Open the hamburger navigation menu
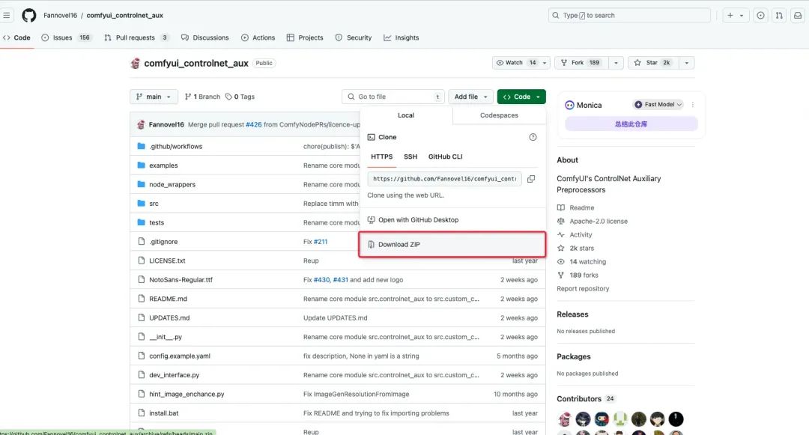 point(6,16)
